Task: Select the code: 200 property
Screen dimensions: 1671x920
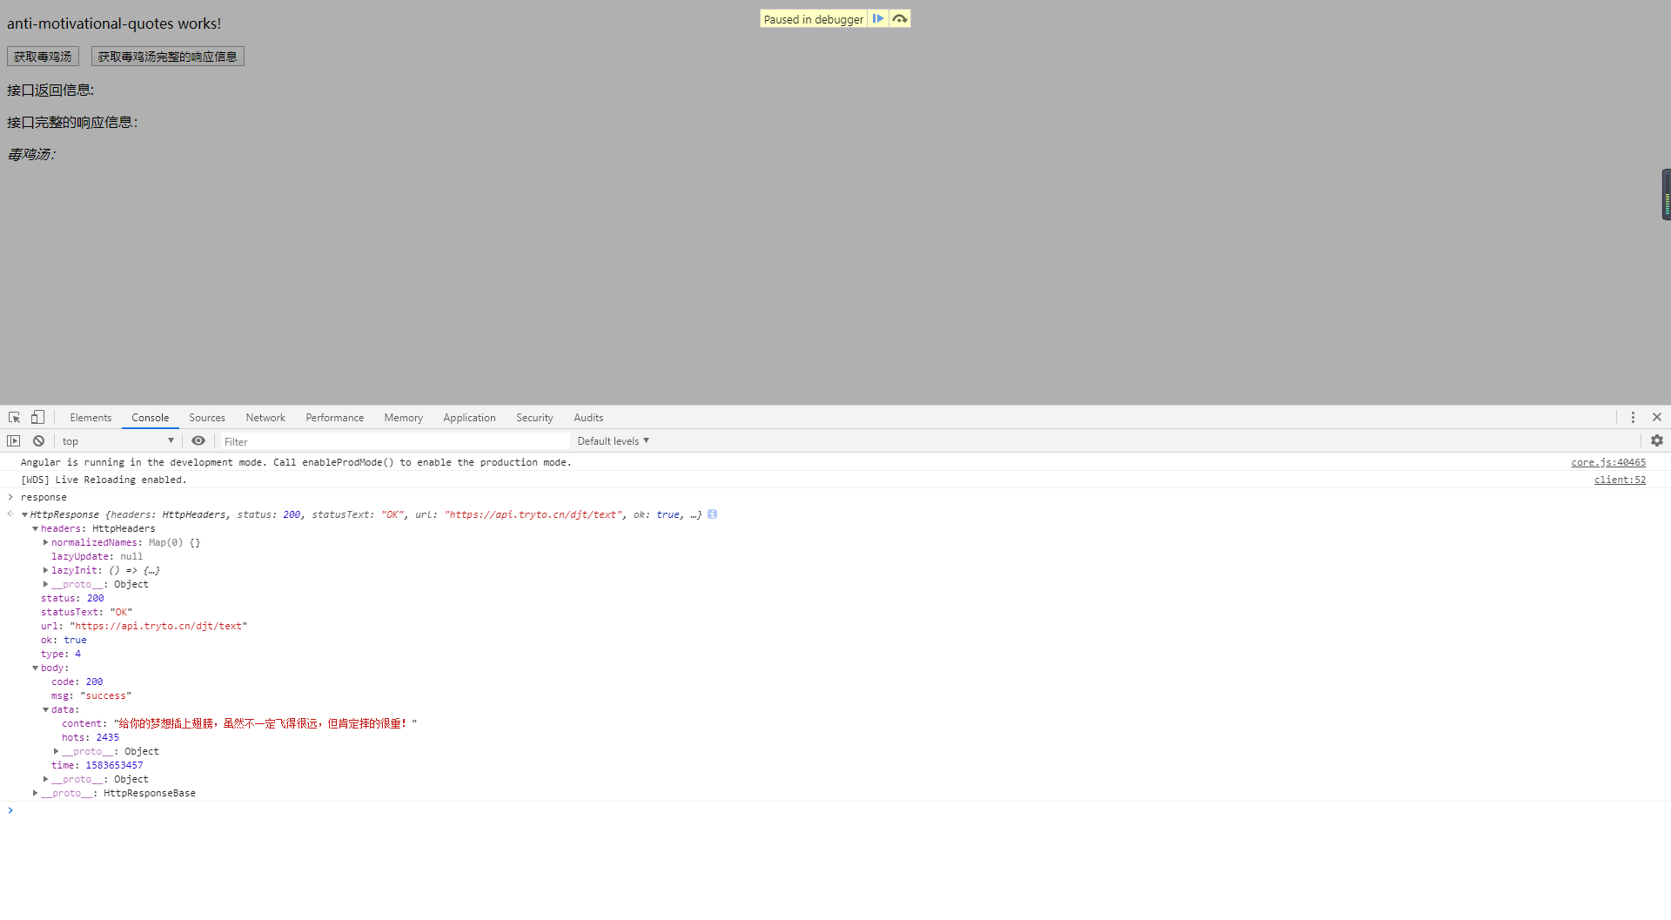Action: (77, 682)
